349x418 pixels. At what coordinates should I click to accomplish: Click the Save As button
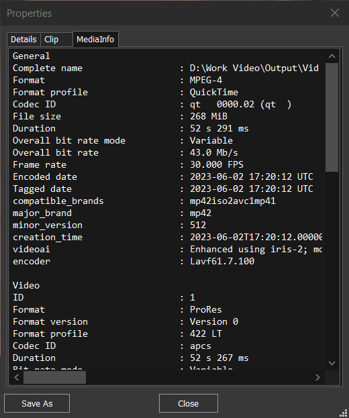tap(37, 403)
